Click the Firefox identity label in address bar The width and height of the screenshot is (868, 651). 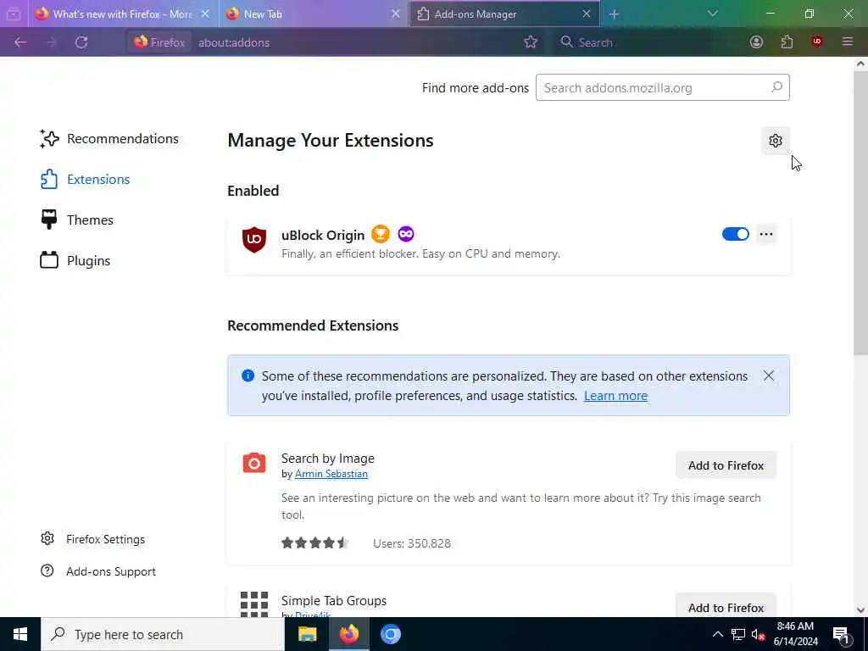160,42
